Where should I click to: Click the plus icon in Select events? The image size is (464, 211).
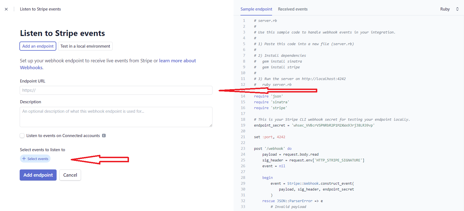24,159
